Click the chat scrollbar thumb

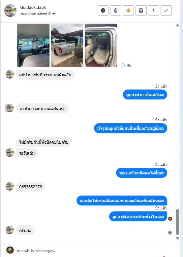[x=178, y=222]
